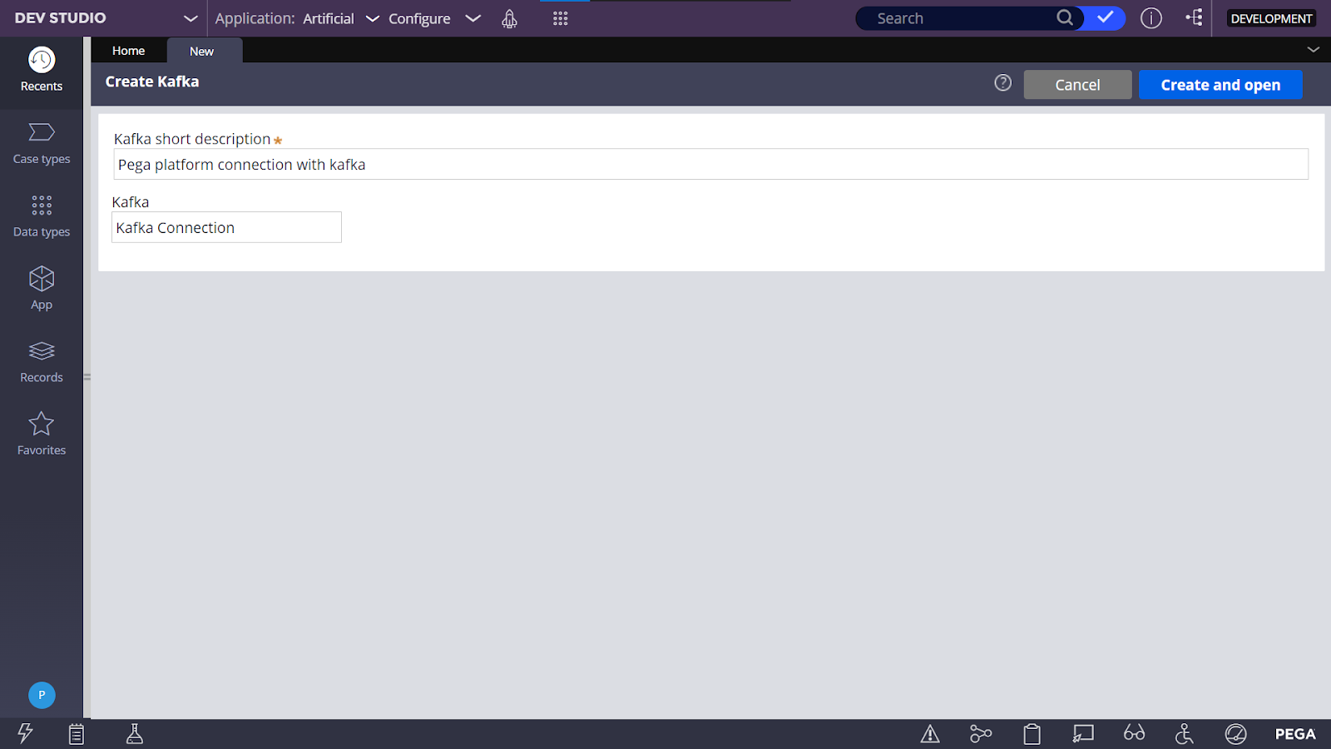Viewport: 1331px width, 749px height.
Task: Open the glasses inspector icon
Action: [1134, 733]
